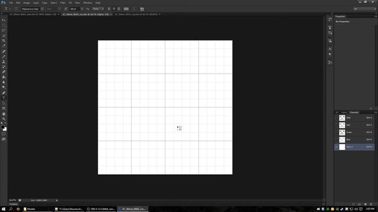Click the Windows Start button
Image resolution: width=378 pixels, height=212 pixels.
4,209
